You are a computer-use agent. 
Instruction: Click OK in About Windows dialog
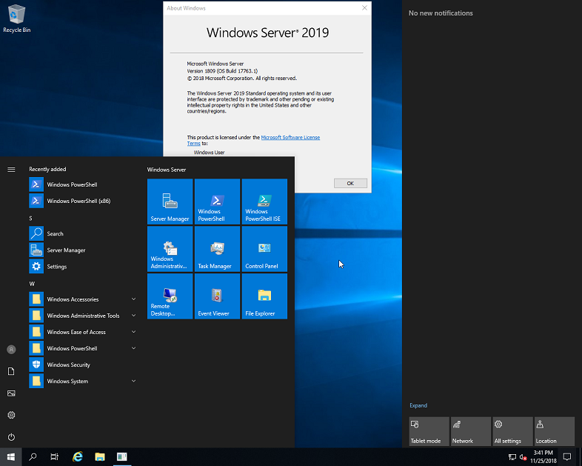click(x=350, y=183)
